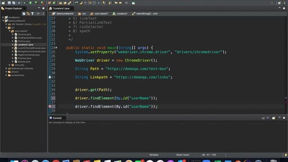288x162 pixels.
Task: Collapse the SeleniumBatchV project
Action: tap(3, 21)
